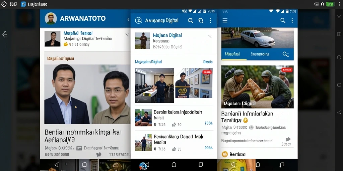Open the red-badged gallery photo thumbnail
Image resolution: width=343 pixels, height=171 pixels.
[194, 83]
